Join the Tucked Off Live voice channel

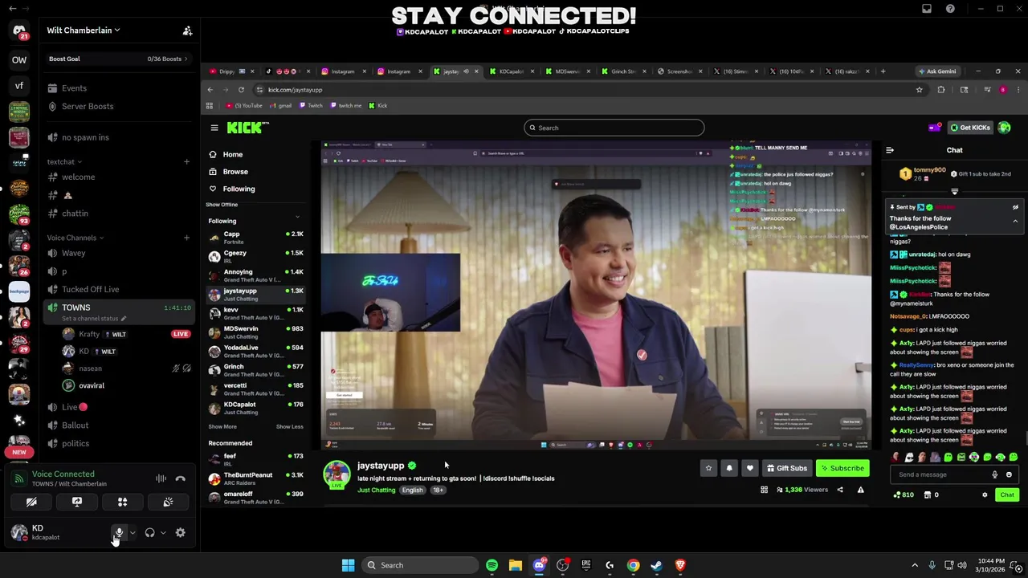[x=90, y=290]
